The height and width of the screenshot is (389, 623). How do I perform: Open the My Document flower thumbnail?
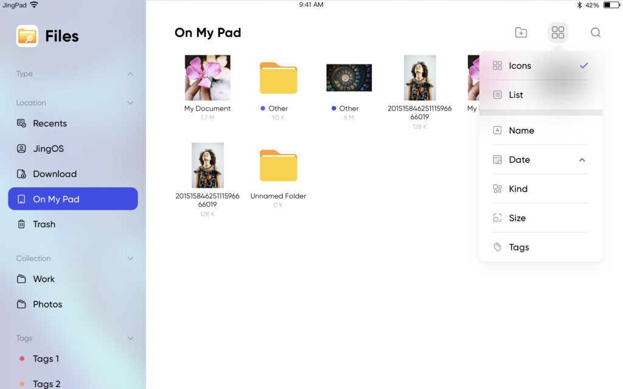pos(207,78)
